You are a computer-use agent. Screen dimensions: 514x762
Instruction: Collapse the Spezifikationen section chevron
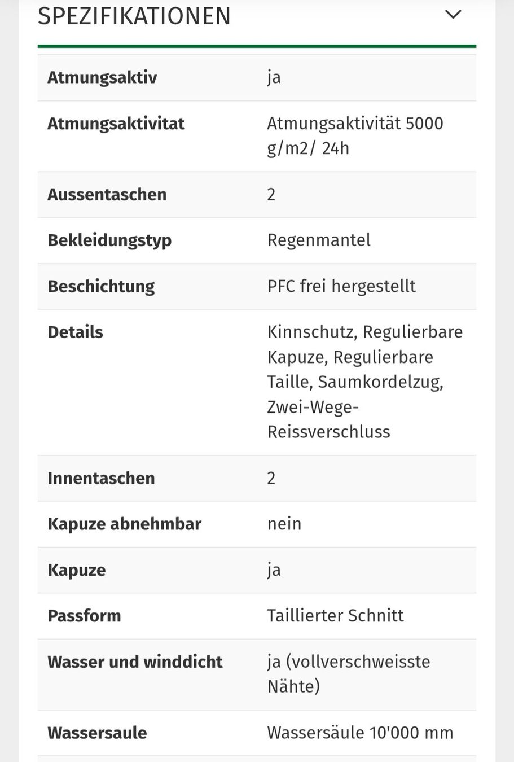453,14
